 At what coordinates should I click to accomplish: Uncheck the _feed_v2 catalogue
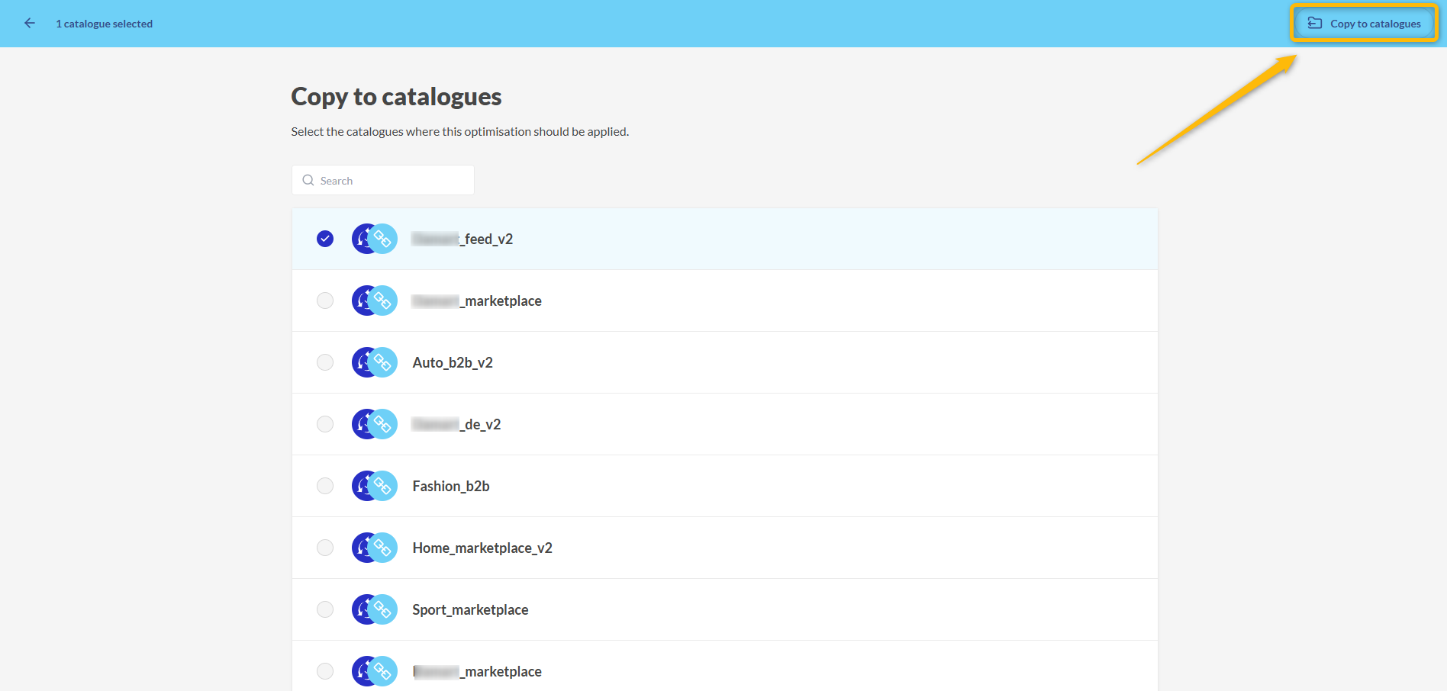coord(325,239)
